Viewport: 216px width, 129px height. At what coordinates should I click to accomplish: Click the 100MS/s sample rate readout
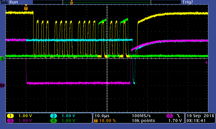(141, 116)
